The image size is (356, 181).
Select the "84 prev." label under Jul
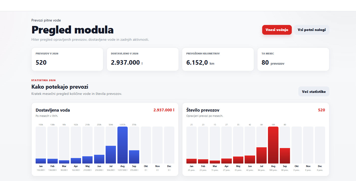[x=261, y=170]
